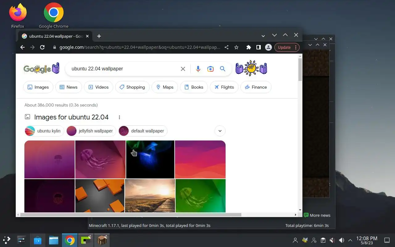
Task: Filter results by Maps
Action: 165,87
